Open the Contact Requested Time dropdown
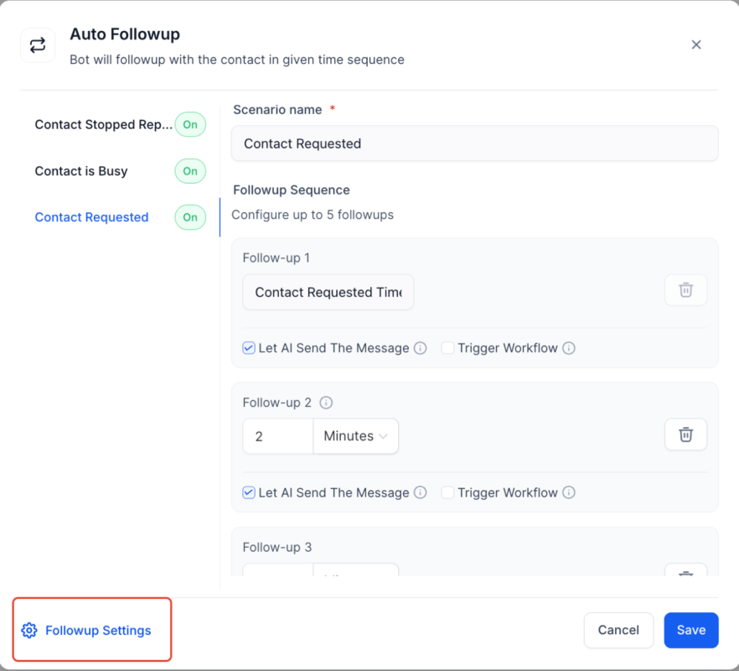 328,292
